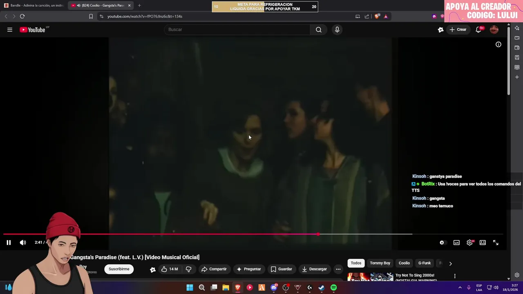523x294 pixels.
Task: Select the G-Funk filter chip
Action: coord(425,263)
